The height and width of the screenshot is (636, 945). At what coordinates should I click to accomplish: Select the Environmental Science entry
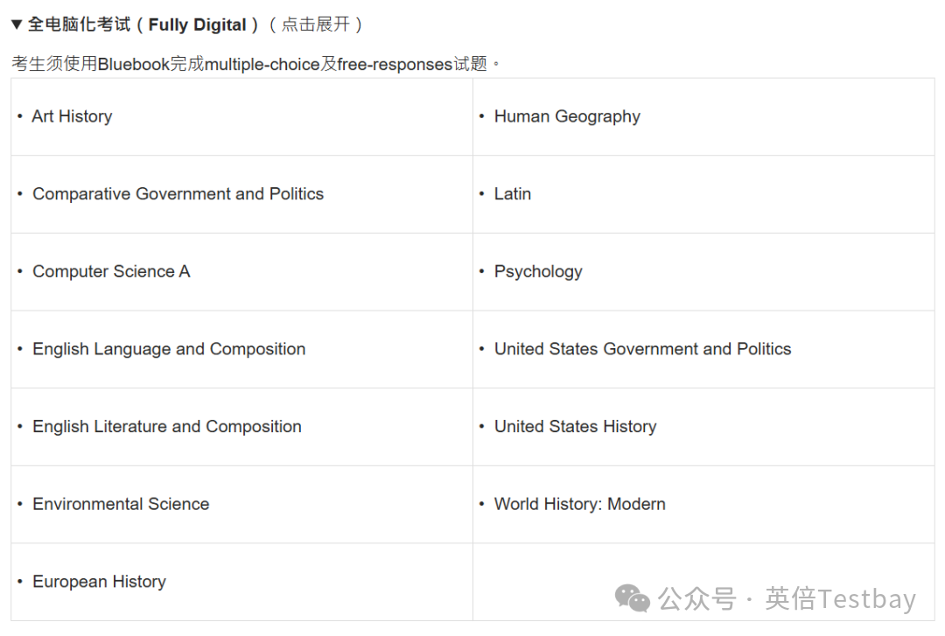click(121, 504)
